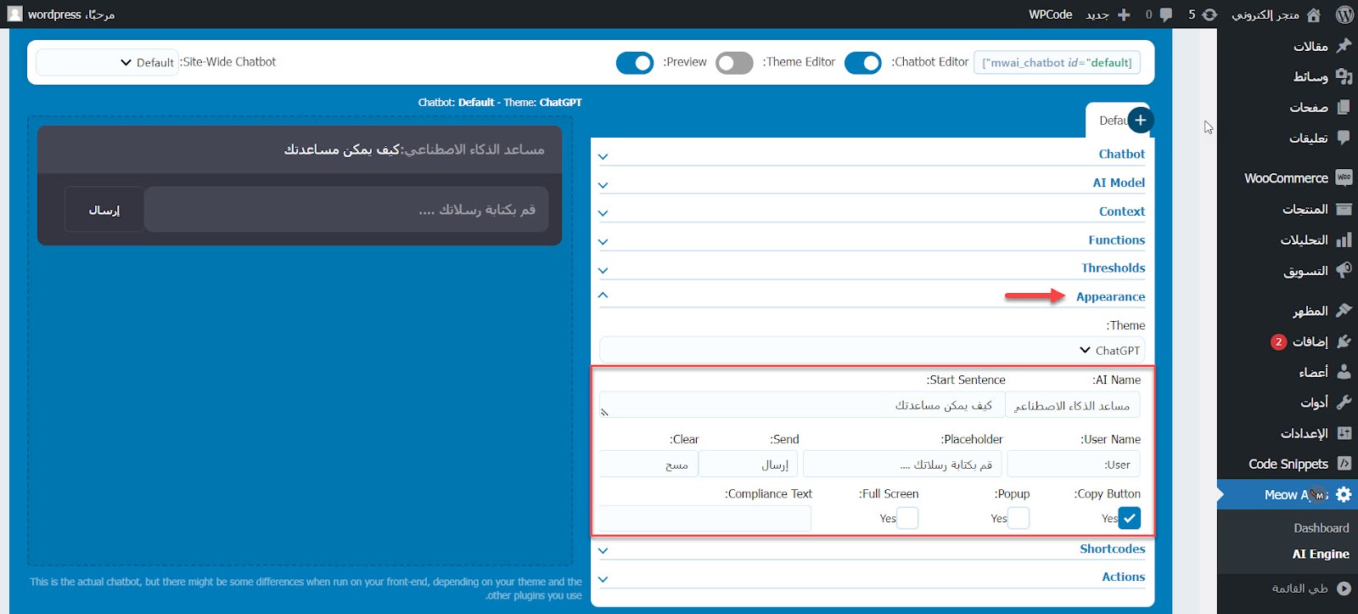The width and height of the screenshot is (1358, 614).
Task: Click the WordPress logo icon
Action: coord(1344,14)
